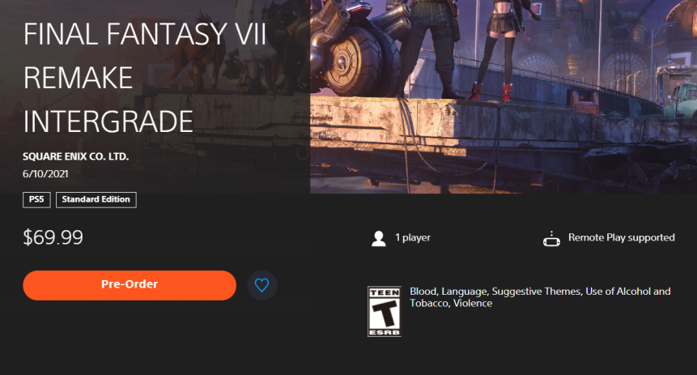Select the Standard Edition tag
This screenshot has width=697, height=375.
96,200
